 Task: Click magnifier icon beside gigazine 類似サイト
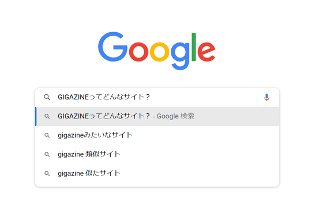[x=47, y=155]
